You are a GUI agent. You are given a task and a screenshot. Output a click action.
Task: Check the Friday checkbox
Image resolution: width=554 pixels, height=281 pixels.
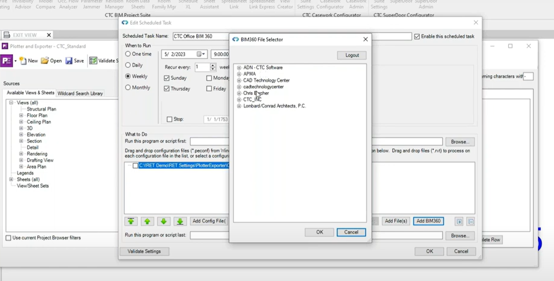(x=209, y=89)
